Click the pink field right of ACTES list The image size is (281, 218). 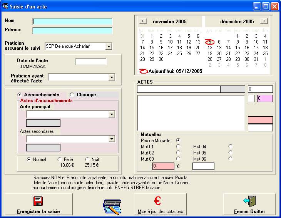point(260,120)
